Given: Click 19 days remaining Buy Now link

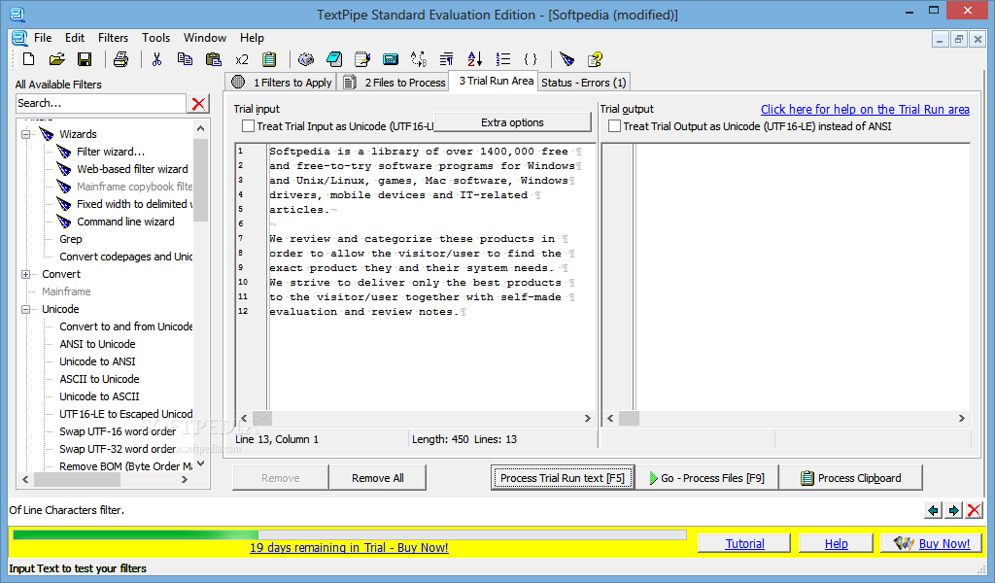Looking at the screenshot, I should pos(349,547).
